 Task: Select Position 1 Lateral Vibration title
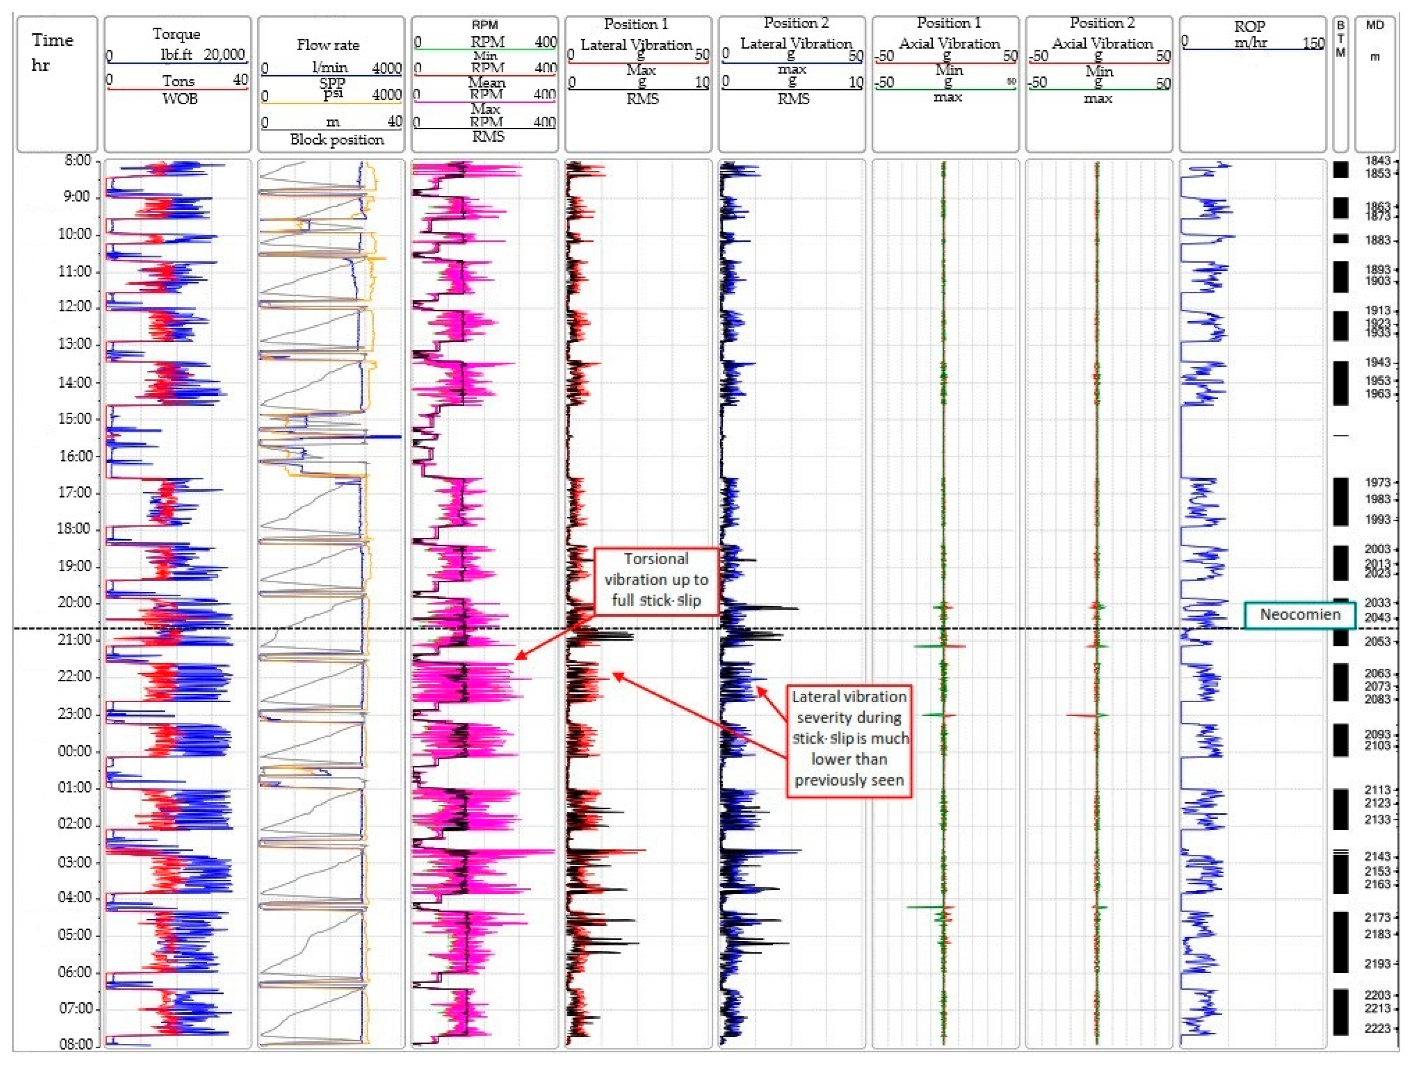pos(637,34)
